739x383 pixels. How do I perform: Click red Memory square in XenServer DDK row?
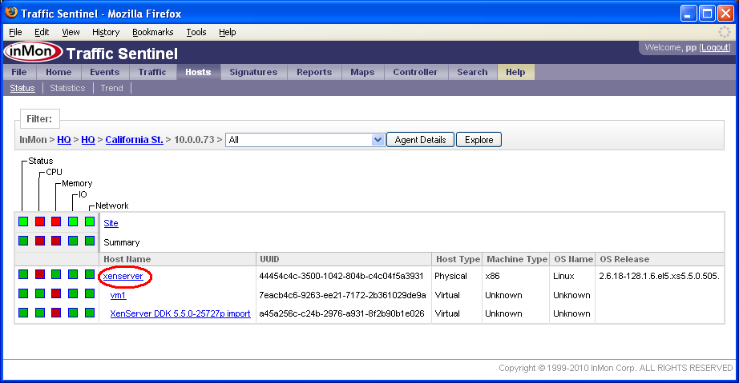coord(56,313)
